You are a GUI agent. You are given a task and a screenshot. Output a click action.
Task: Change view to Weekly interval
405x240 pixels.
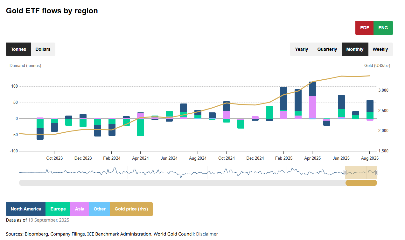point(380,50)
